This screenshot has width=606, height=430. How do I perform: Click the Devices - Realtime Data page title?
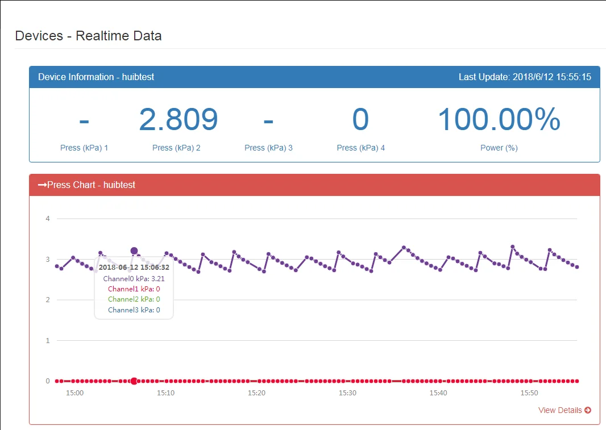[88, 36]
